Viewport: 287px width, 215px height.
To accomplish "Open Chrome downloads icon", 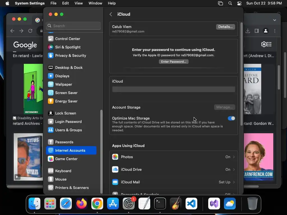I will coord(248,31).
